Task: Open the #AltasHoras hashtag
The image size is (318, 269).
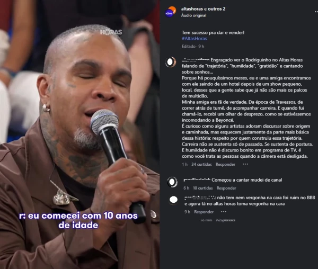Action: click(x=195, y=39)
